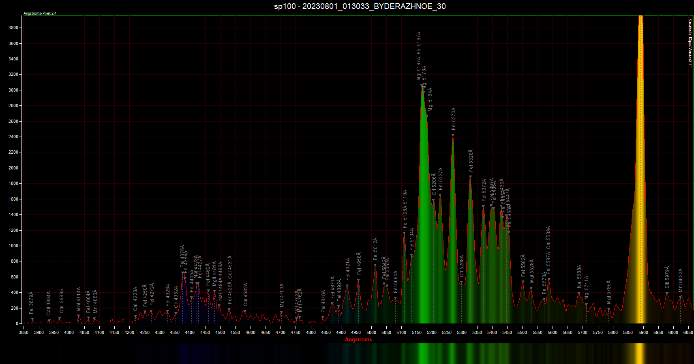Screen dimensions: 694x364
Task: Select the 'MnI 6022Å' line label
Action: [x=681, y=280]
